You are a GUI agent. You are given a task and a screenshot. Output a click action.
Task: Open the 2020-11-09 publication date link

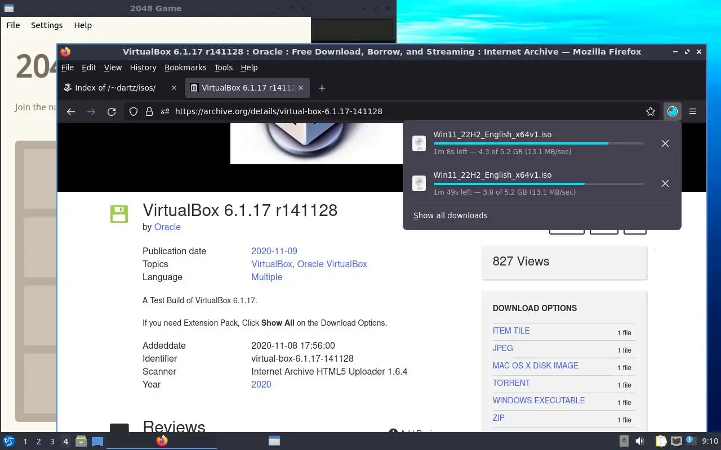click(x=274, y=251)
